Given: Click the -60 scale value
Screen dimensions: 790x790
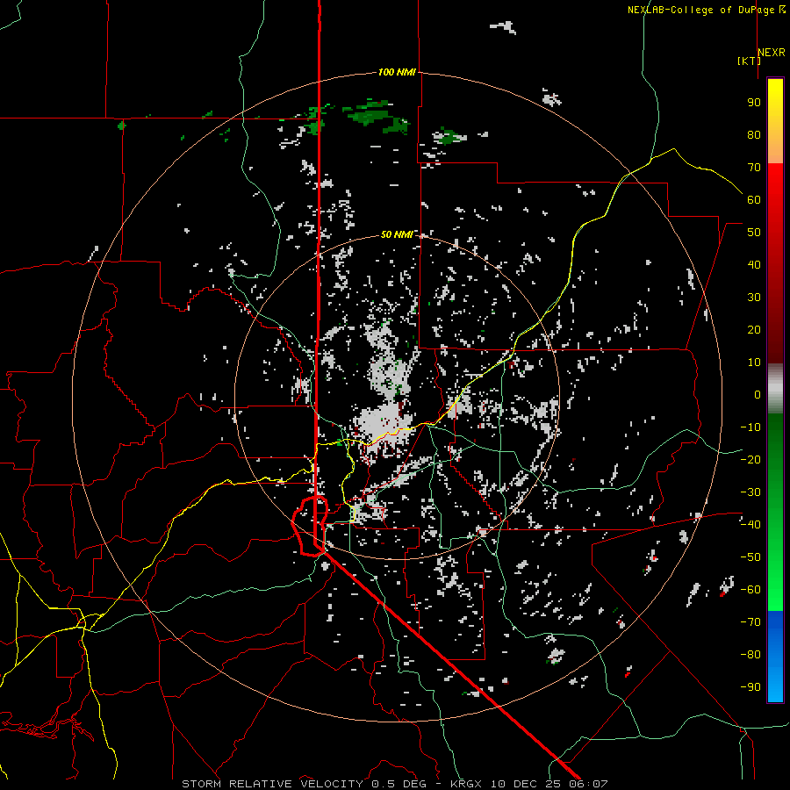Looking at the screenshot, I should [x=750, y=590].
